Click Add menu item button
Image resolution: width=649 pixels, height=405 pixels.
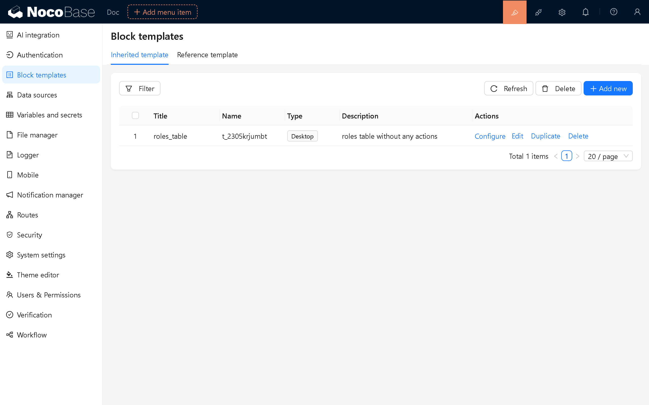163,12
